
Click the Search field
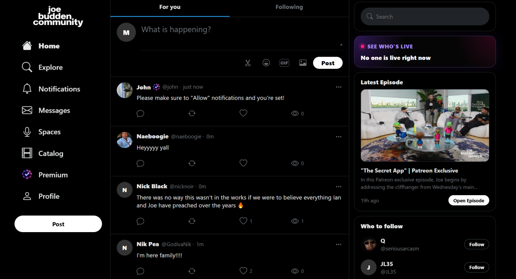[425, 16]
